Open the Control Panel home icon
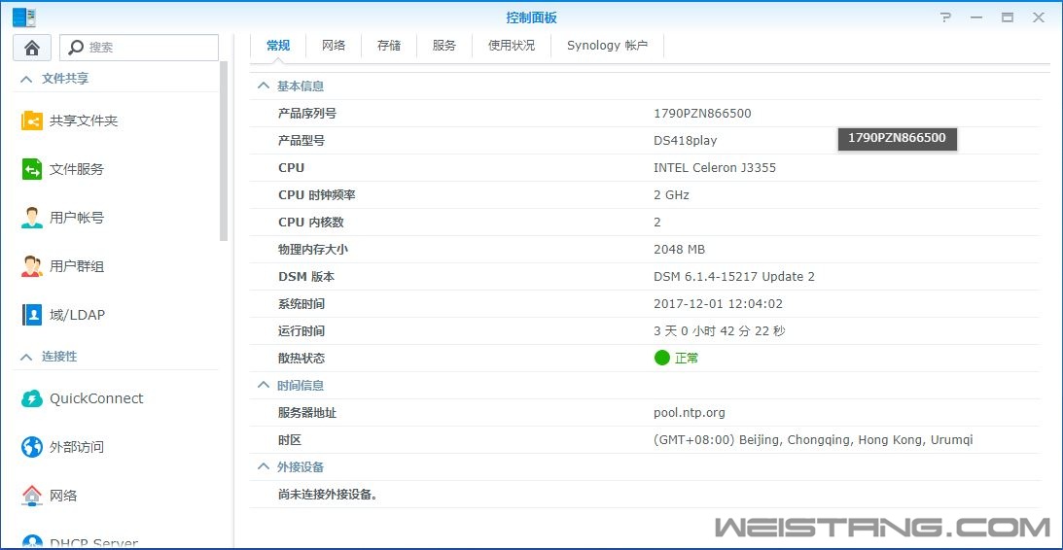The width and height of the screenshot is (1063, 550). click(x=32, y=48)
